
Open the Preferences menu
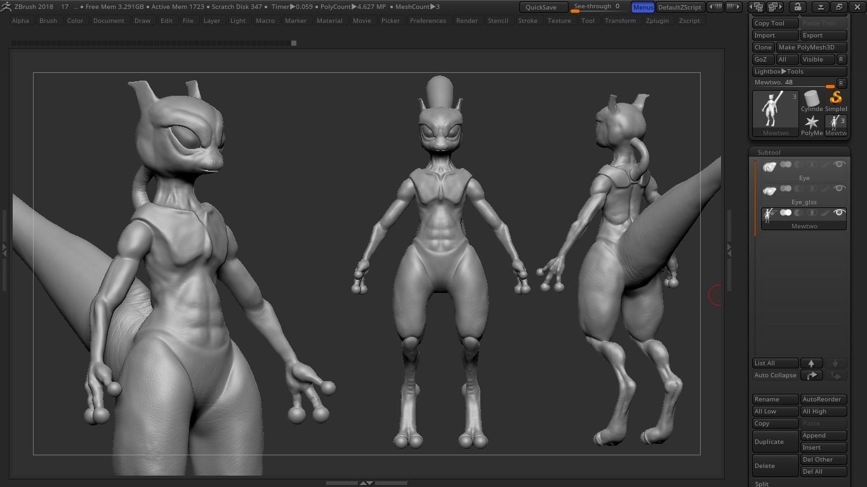pyautogui.click(x=428, y=20)
